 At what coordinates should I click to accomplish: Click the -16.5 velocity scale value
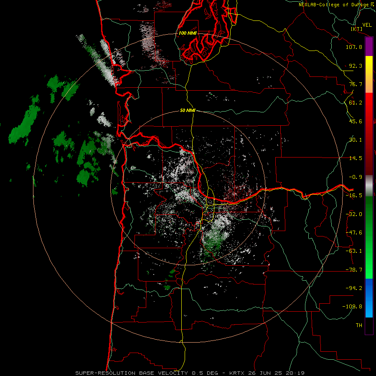(354, 196)
